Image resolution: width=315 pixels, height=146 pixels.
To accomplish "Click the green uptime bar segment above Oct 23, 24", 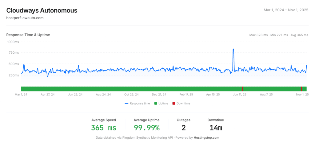I will pyautogui.click(x=131, y=89).
